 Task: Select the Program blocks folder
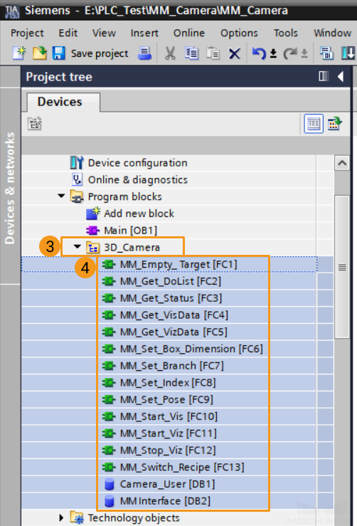(x=124, y=196)
